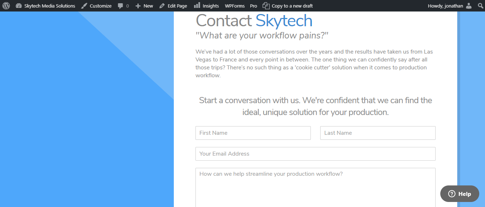
Task: Click the plus icon beside New
Action: point(138,6)
